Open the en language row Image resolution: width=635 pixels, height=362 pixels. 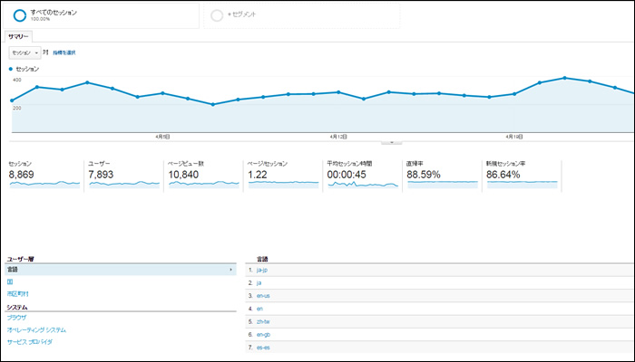tap(259, 309)
